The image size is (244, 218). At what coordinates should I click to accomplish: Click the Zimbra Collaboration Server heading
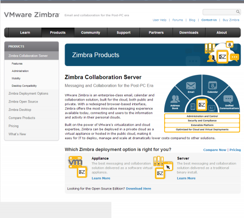(x=103, y=77)
